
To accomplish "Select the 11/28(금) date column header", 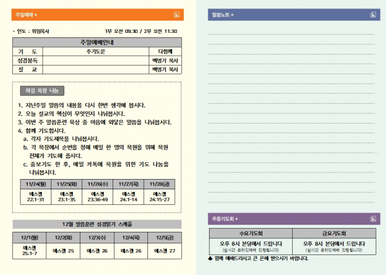I will click(x=159, y=183).
